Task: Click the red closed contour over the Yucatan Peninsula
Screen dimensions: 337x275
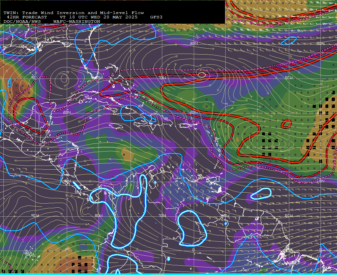Action: [31, 116]
